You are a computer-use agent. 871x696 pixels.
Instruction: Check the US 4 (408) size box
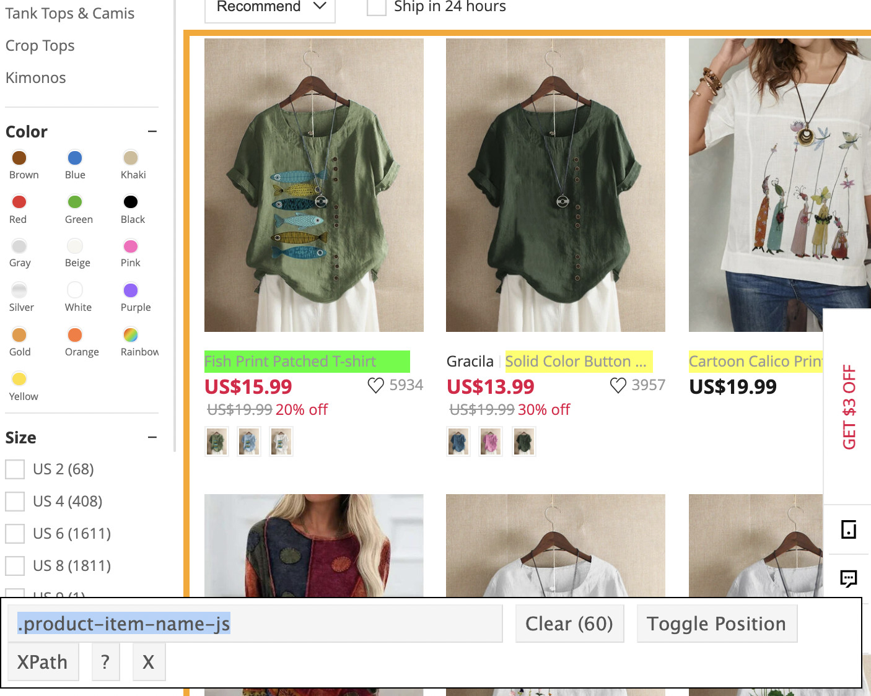tap(15, 502)
